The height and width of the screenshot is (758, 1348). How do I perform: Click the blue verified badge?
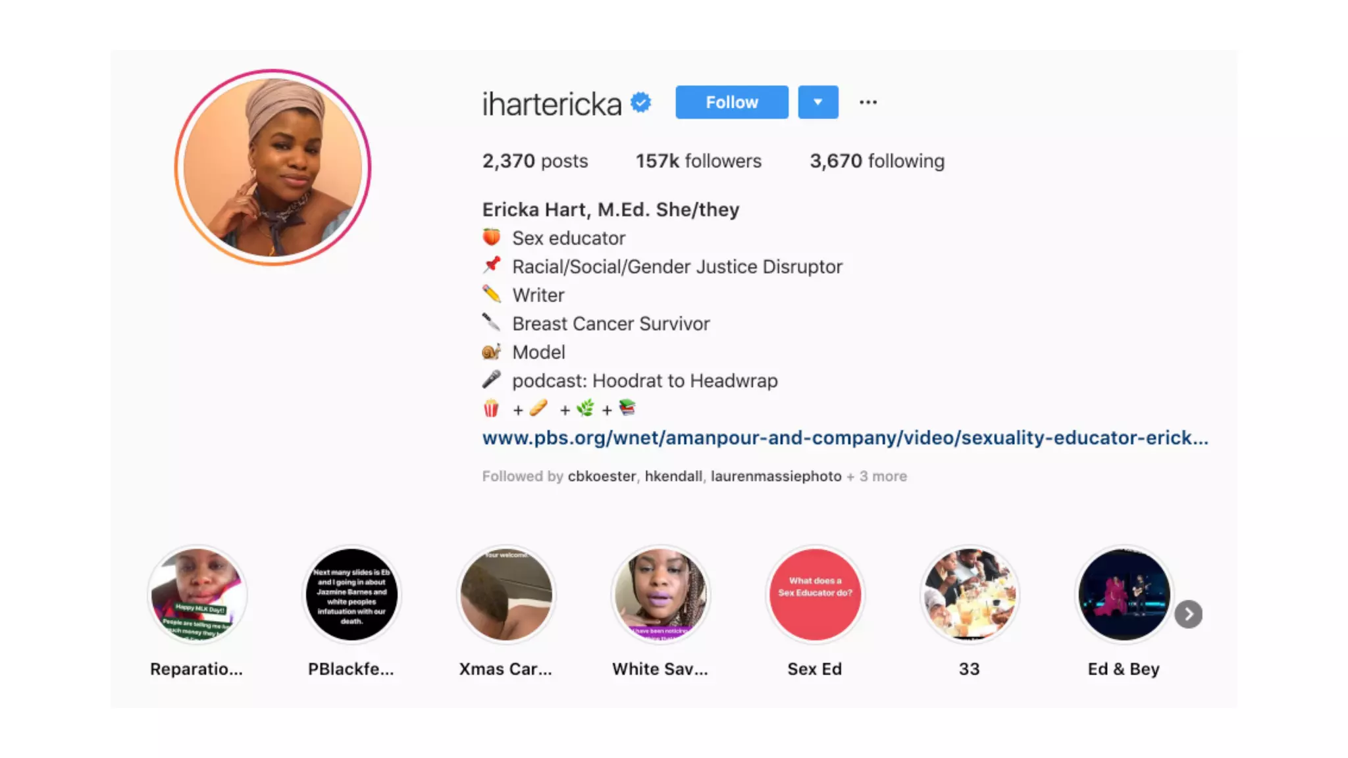tap(640, 103)
